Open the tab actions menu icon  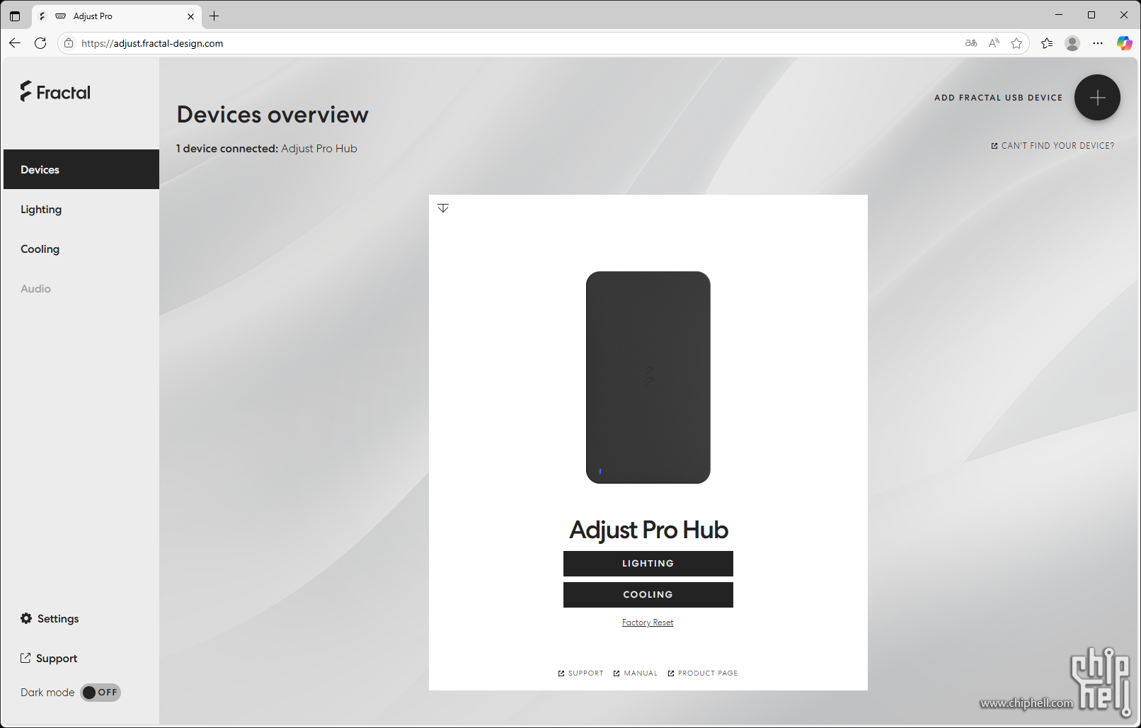15,16
